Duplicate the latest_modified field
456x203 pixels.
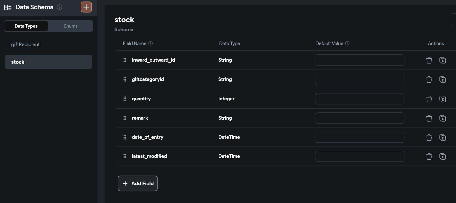click(x=443, y=156)
